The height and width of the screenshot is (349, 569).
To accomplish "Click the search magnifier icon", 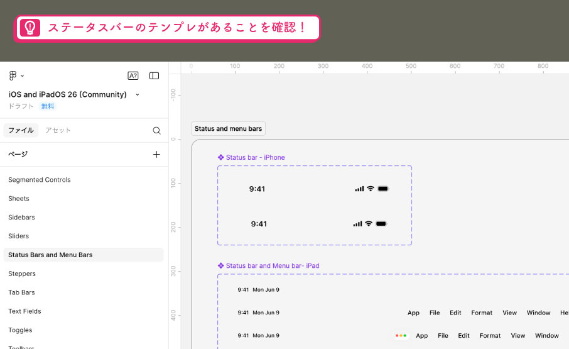I will tap(156, 130).
